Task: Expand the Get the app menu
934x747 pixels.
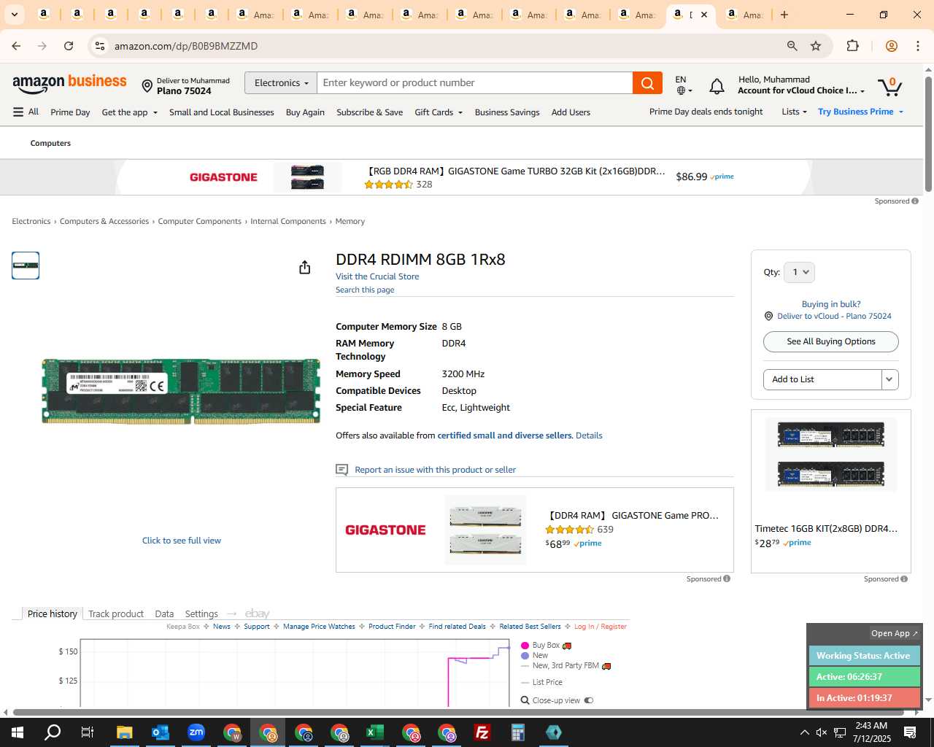Action: click(x=129, y=112)
